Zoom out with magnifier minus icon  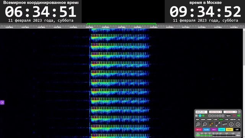pyautogui.click(x=205, y=124)
